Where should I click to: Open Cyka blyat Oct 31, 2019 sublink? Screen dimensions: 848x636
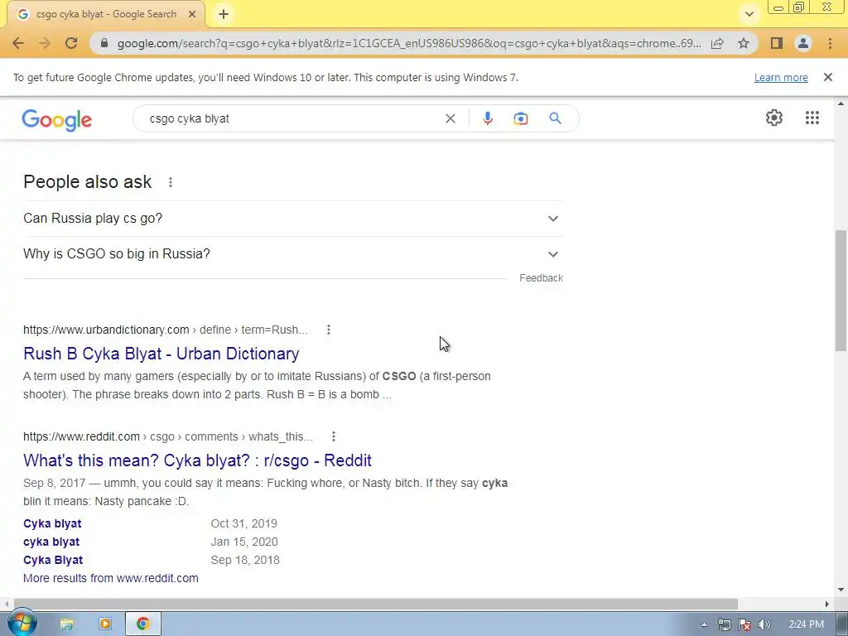(52, 523)
